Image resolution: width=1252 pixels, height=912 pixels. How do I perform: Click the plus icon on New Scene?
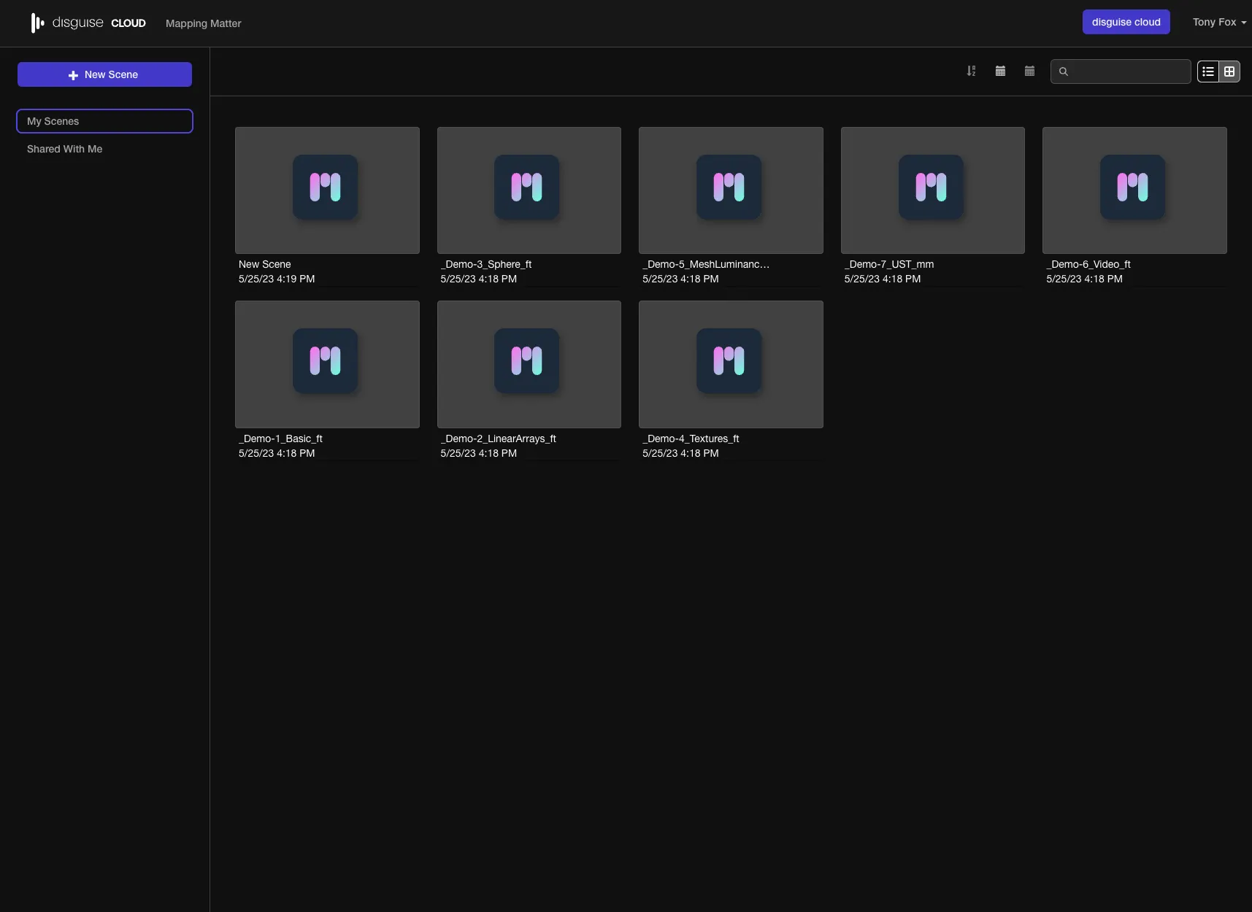(73, 75)
